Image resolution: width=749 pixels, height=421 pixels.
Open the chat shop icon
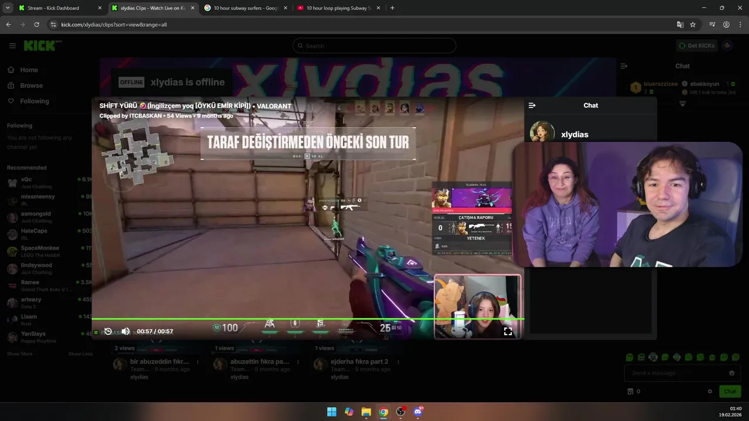click(630, 391)
